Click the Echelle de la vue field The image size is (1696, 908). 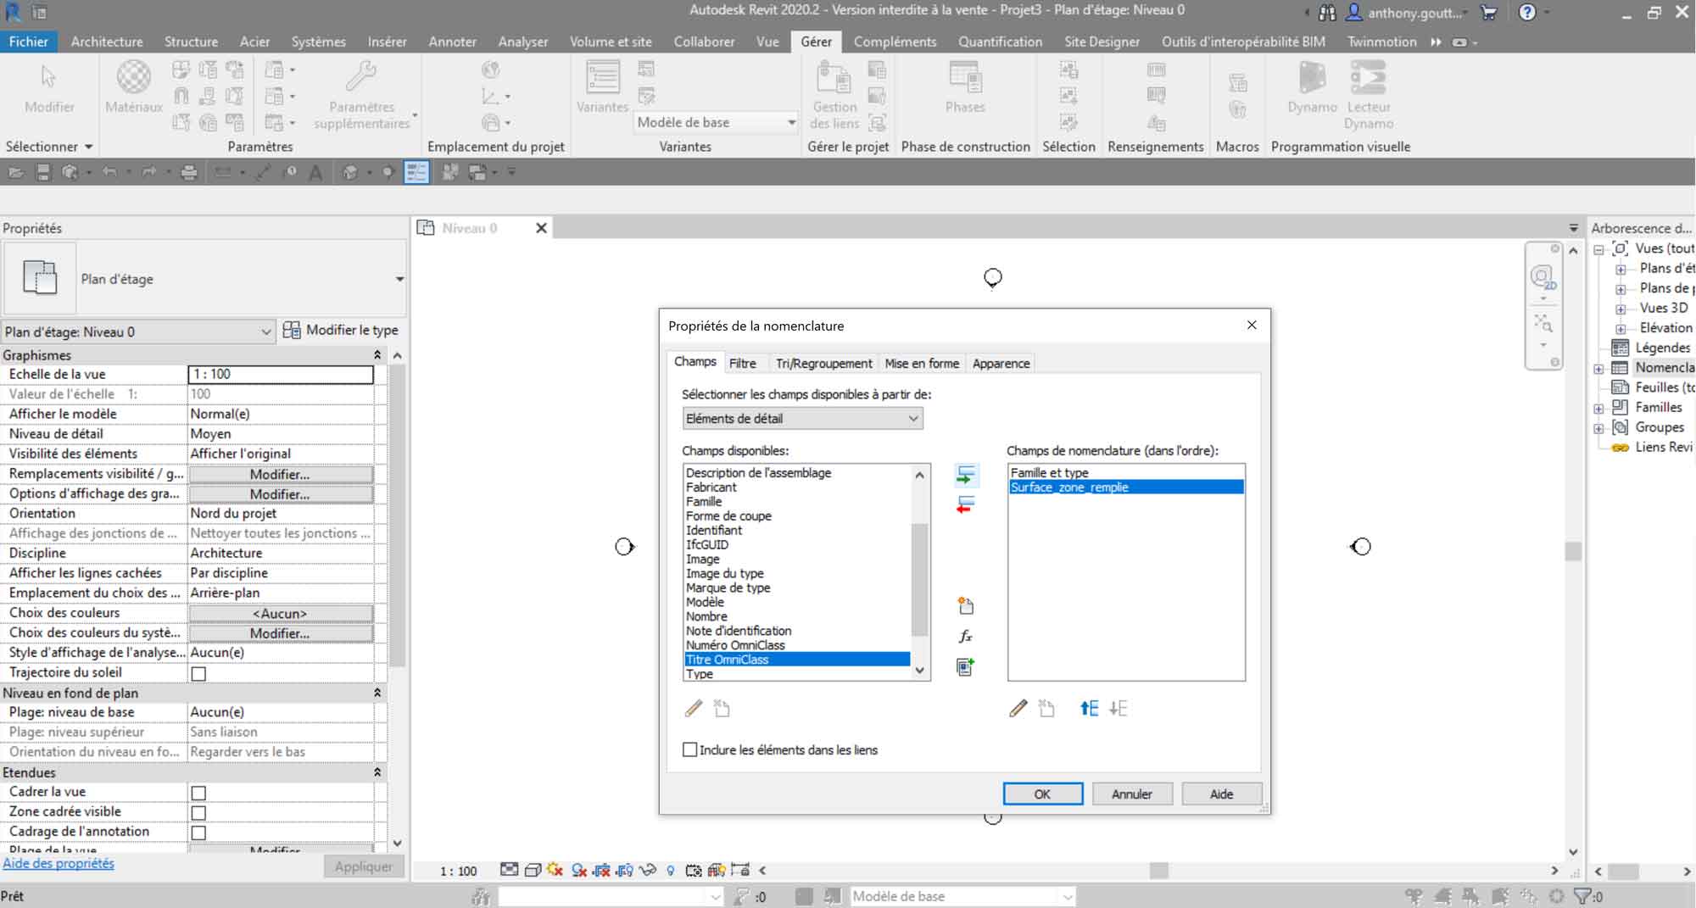(281, 374)
